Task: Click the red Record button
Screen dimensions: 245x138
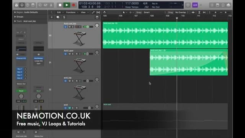Action: (73, 5)
